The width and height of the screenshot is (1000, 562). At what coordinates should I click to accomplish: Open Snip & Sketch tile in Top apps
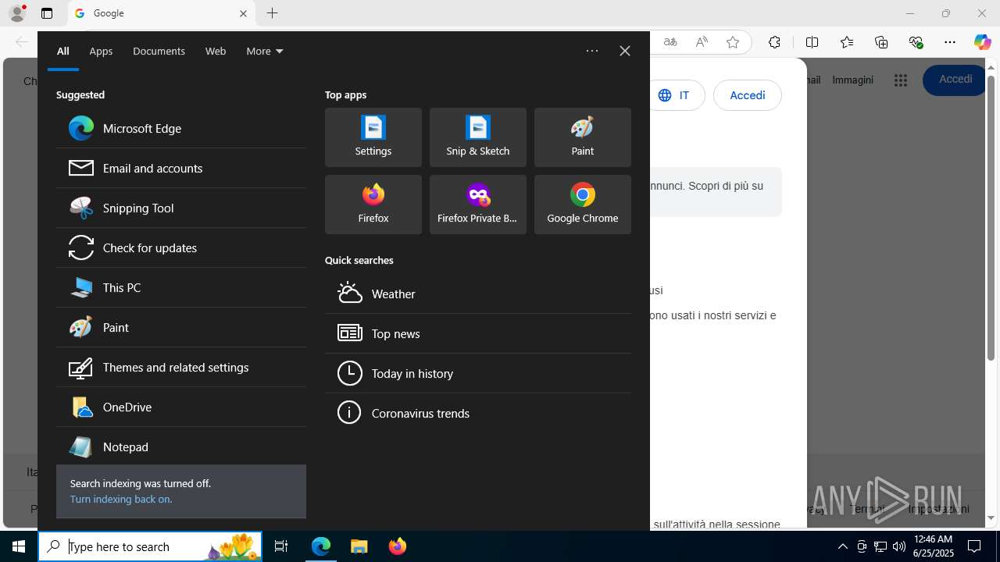478,137
